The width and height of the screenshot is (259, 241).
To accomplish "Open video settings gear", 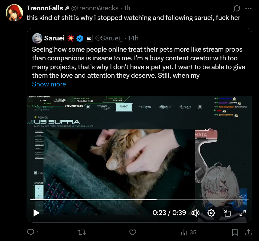I will (x=211, y=213).
